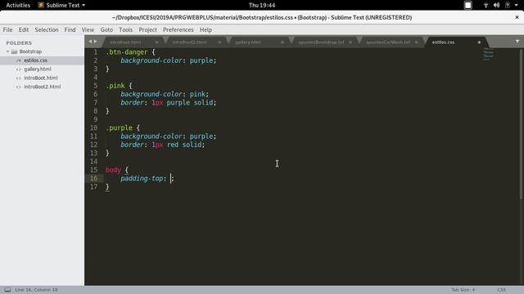Click the file icon beside gallery.html
524x294 pixels.
click(x=19, y=69)
